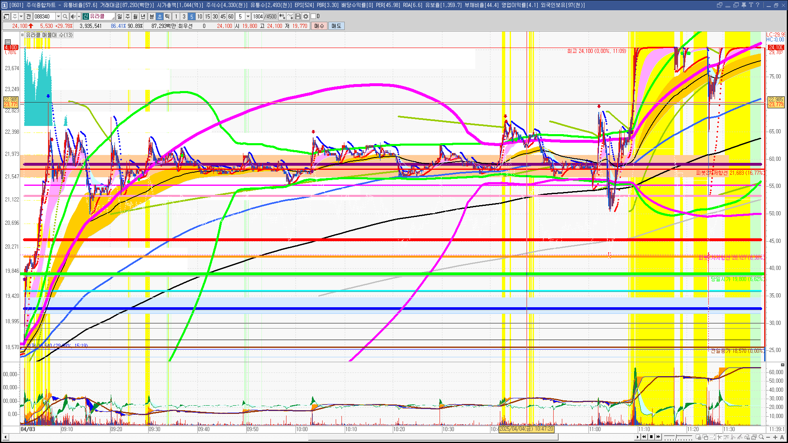Open the 주 type dropdown arrow at far left
This screenshot has width=788, height=443.
click(x=21, y=16)
